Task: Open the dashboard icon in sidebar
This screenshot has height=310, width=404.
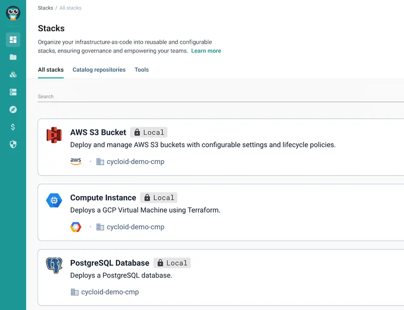Action: [x=13, y=40]
